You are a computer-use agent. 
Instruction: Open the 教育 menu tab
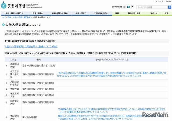click(117, 13)
